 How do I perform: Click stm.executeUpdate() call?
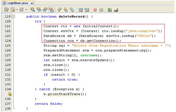point(92,60)
